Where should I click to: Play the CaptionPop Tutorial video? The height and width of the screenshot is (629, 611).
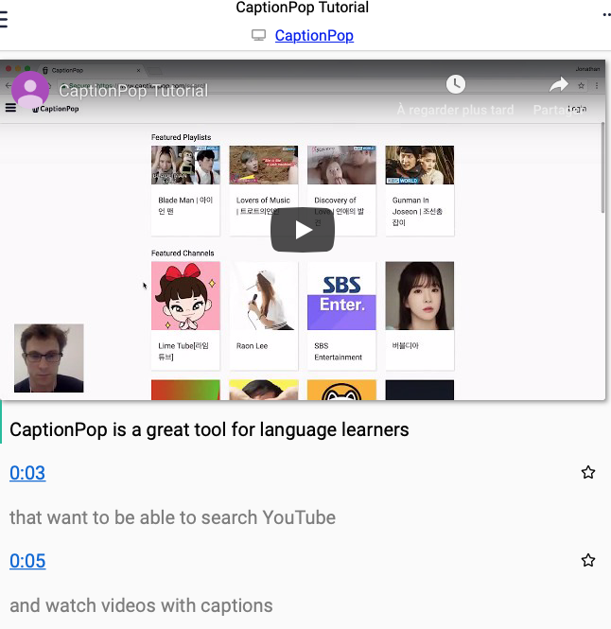click(303, 230)
